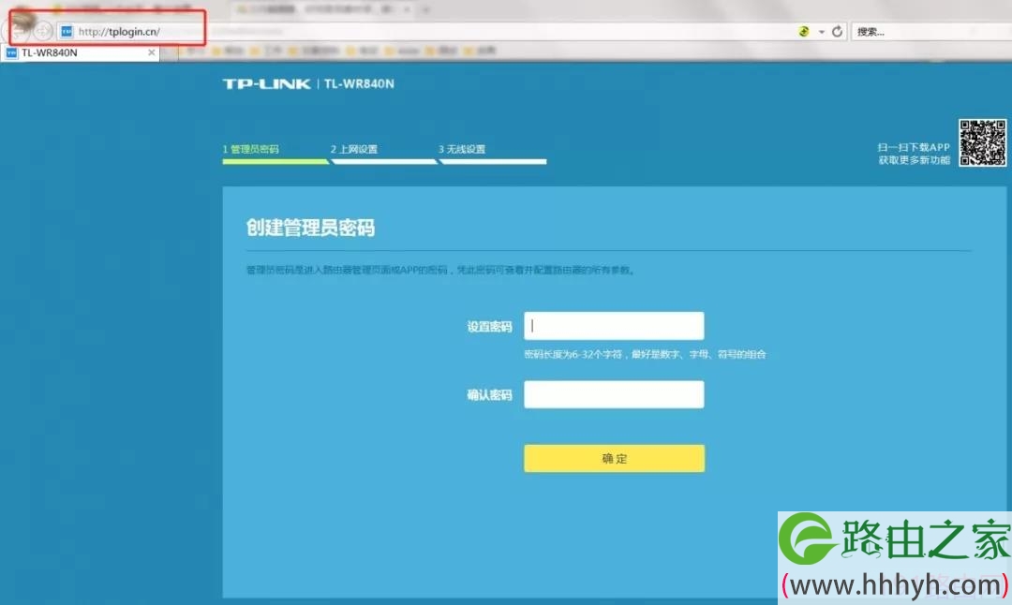Click the 获取更多新功能 text

pos(914,160)
